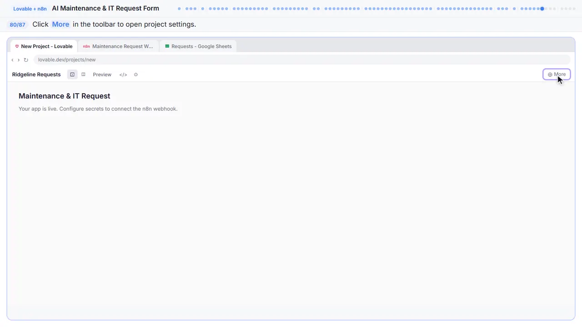Focus the lovable.dev/projects/new address bar
Viewport: 582px width, 327px height.
click(x=301, y=60)
